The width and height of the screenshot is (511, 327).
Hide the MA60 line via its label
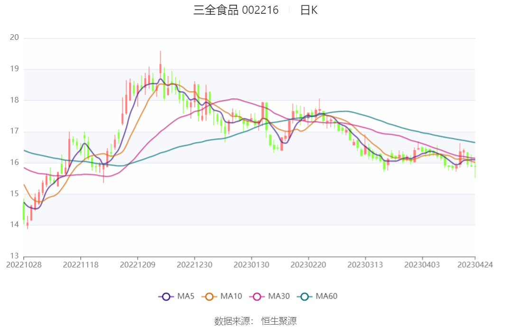326,296
